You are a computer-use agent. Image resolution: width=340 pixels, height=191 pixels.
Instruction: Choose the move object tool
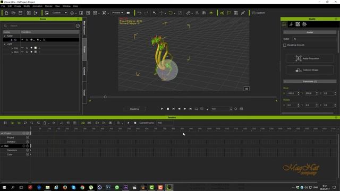click(161, 13)
